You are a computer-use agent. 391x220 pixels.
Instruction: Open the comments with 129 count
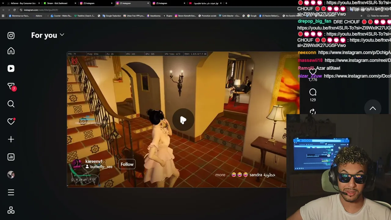313,92
